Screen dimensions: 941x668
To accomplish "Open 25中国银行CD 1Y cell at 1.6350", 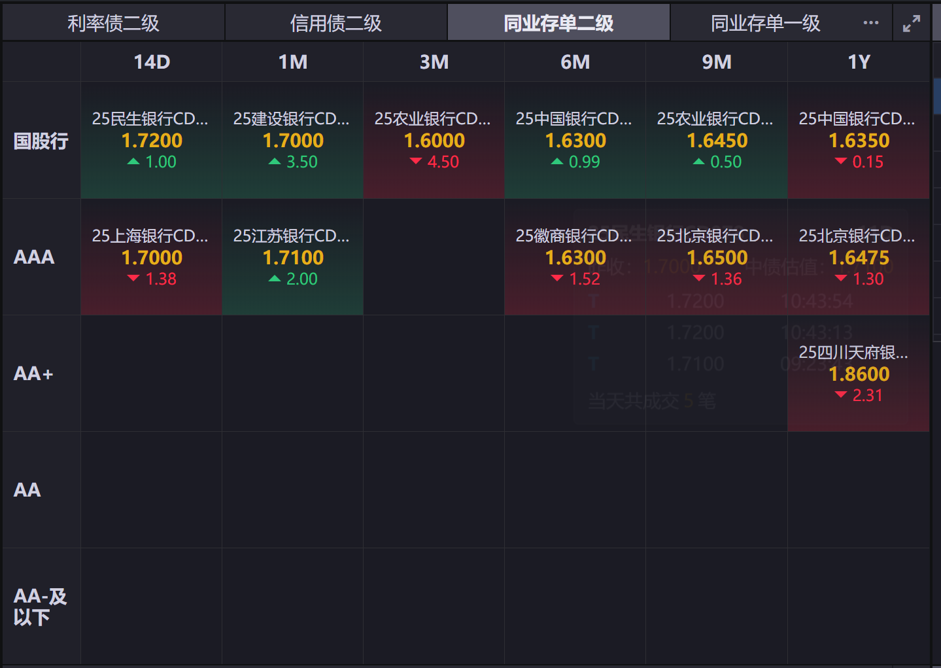I will (x=859, y=141).
